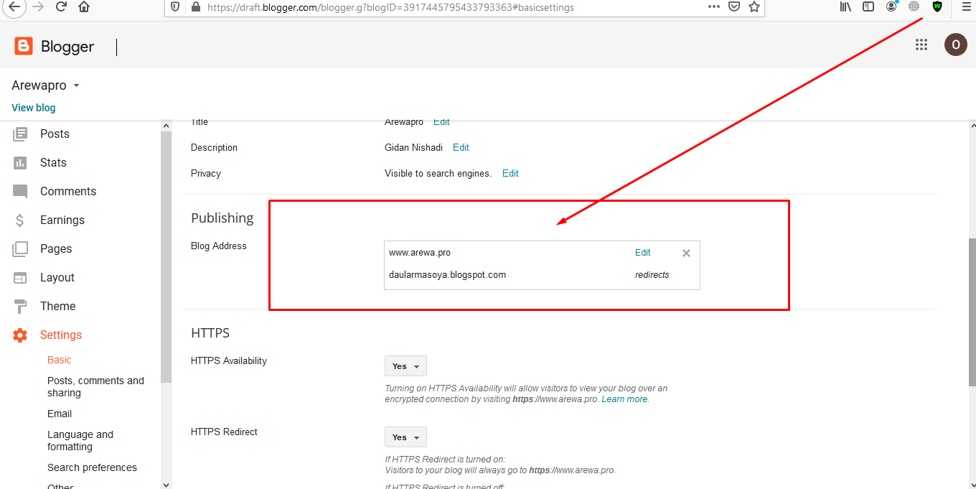Click the Earnings dollar sign icon
The height and width of the screenshot is (489, 976).
pyautogui.click(x=20, y=220)
